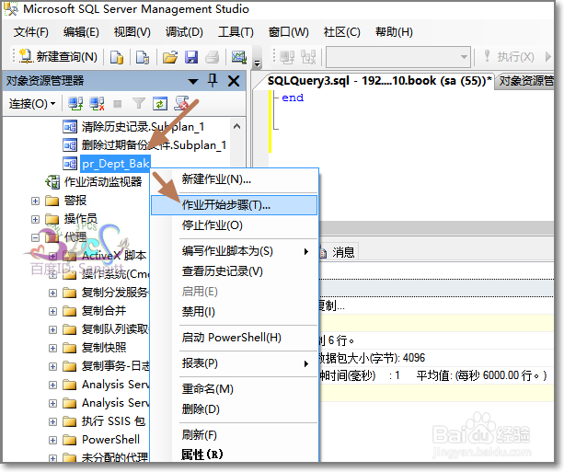This screenshot has width=564, height=472.
Task: Choose Properties (属性) in context menu
Action: (x=235, y=455)
